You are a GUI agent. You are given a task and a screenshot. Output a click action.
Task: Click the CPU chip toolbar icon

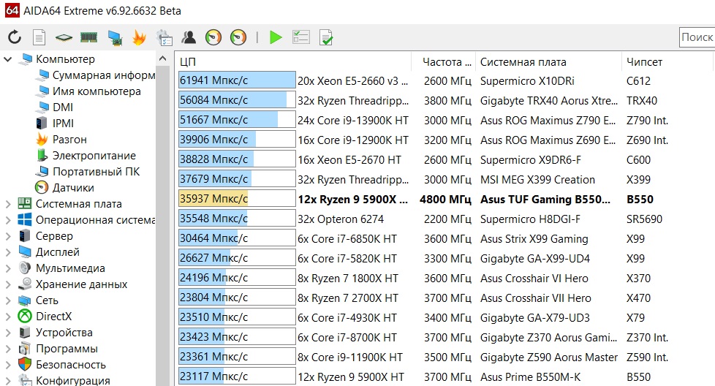pyautogui.click(x=64, y=37)
